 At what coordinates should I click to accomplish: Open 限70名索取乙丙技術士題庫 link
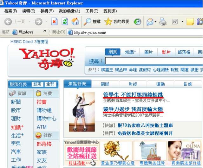(x=145, y=125)
